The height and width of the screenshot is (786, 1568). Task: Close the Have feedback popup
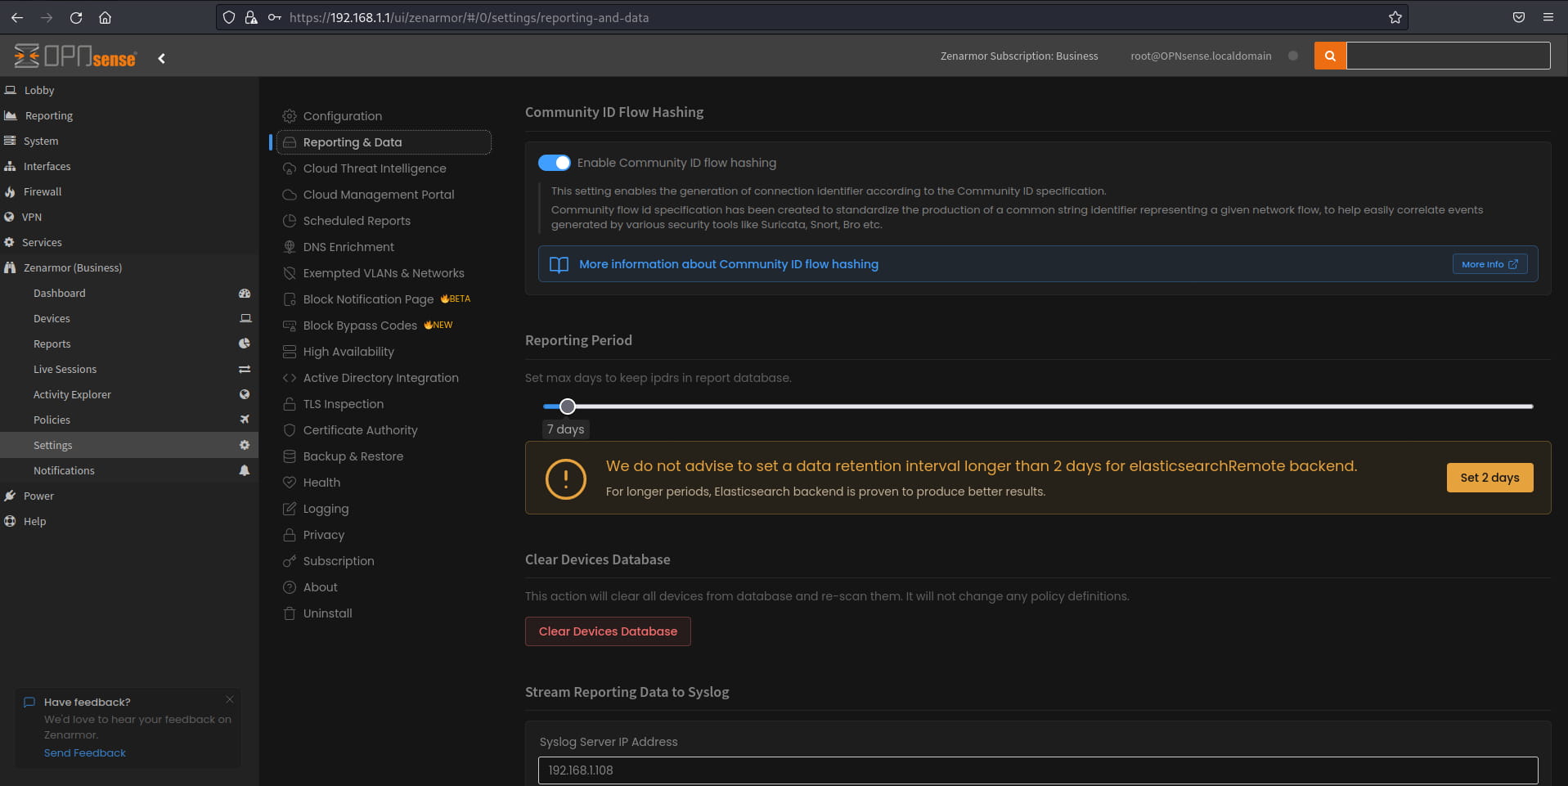point(230,699)
